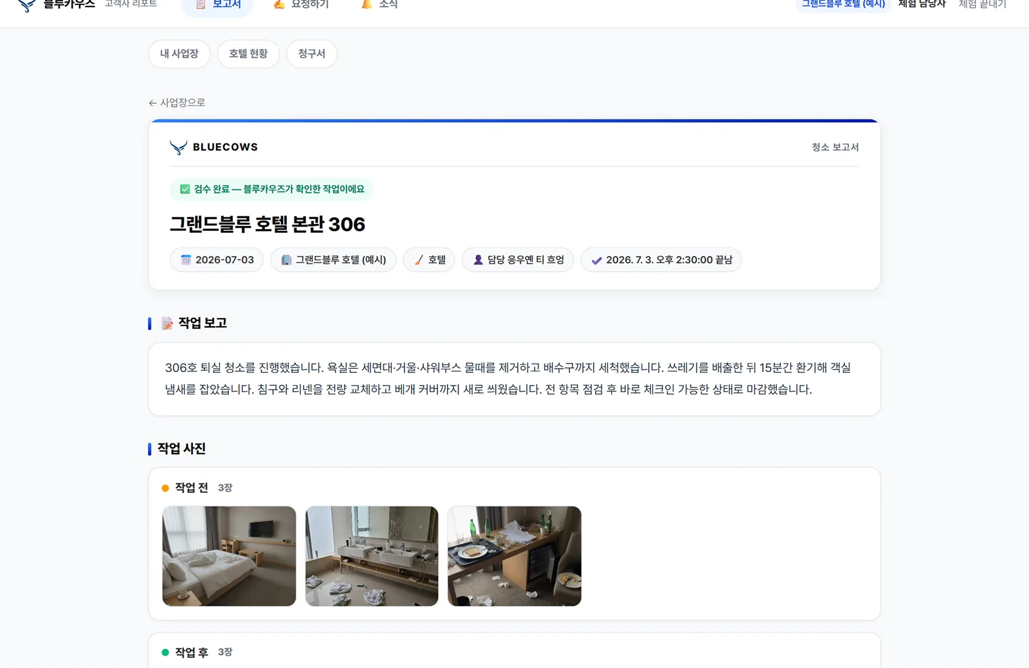Click the broom icon on 호텔 chip
1029x668 pixels.
(x=419, y=260)
